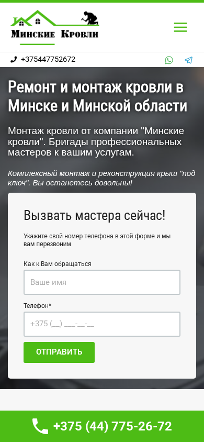Tap the white phone icon in green footer bar
This screenshot has width=204, height=442.
coord(40,426)
